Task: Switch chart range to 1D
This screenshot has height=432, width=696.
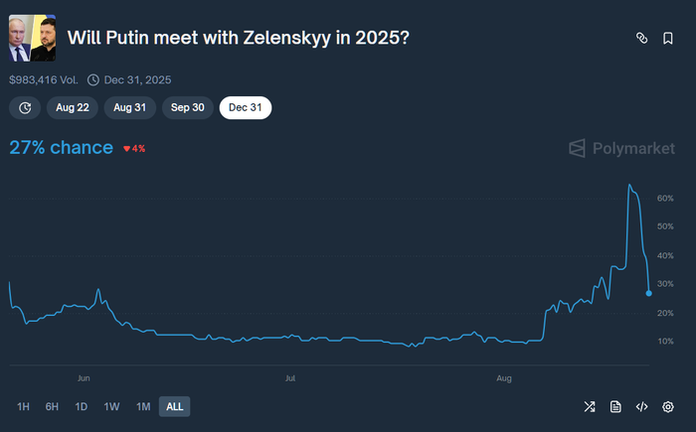Action: (x=82, y=406)
